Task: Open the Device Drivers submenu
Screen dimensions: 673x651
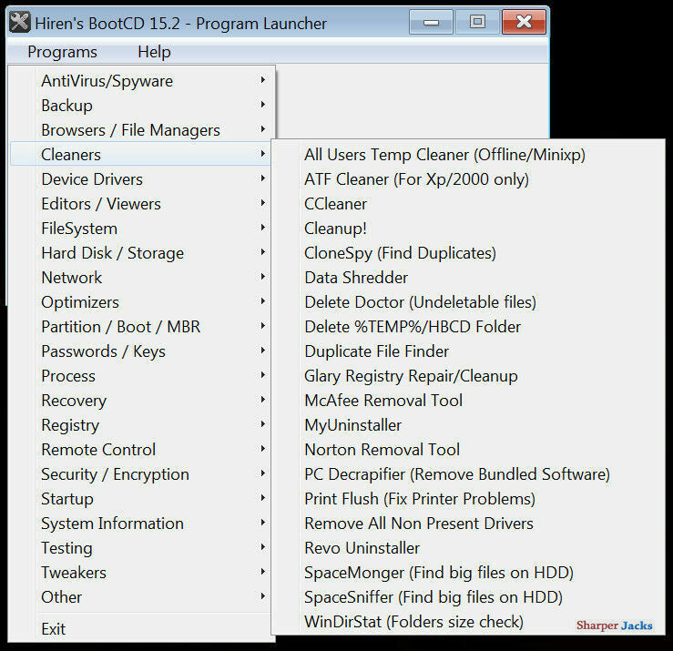Action: coord(140,179)
